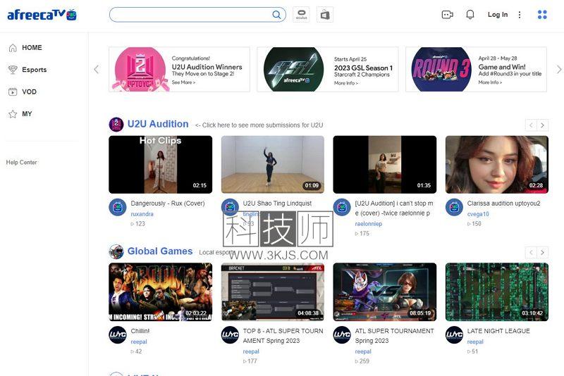This screenshot has height=376, width=564.
Task: Open the cvega10 username link
Action: pos(478,214)
